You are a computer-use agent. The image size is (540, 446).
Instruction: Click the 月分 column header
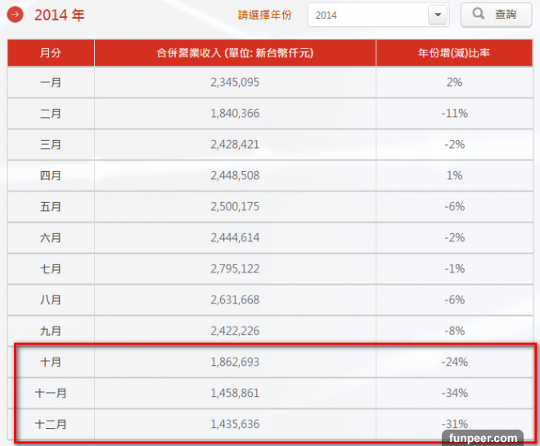point(51,52)
